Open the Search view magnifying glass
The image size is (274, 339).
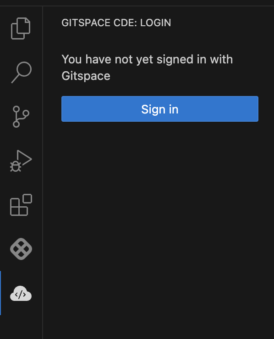point(21,72)
